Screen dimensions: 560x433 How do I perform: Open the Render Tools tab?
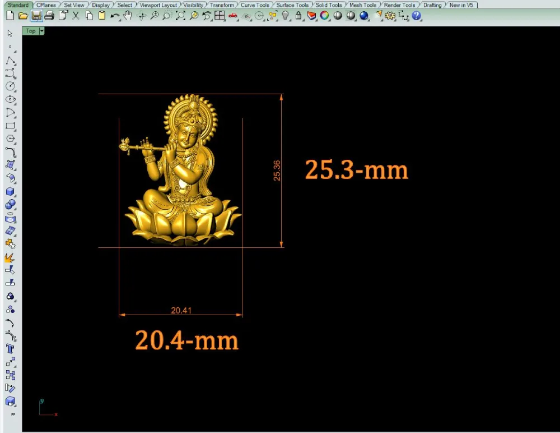400,5
